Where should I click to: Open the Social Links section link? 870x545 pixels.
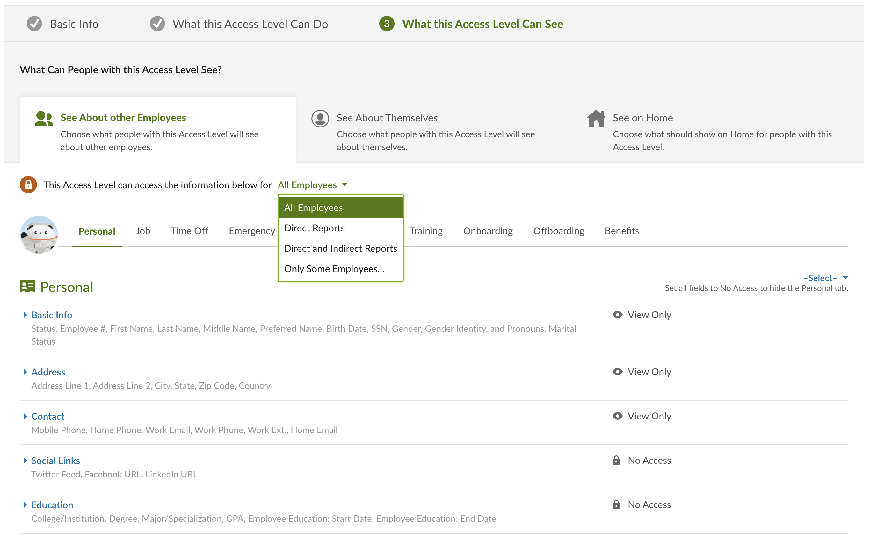tap(55, 461)
